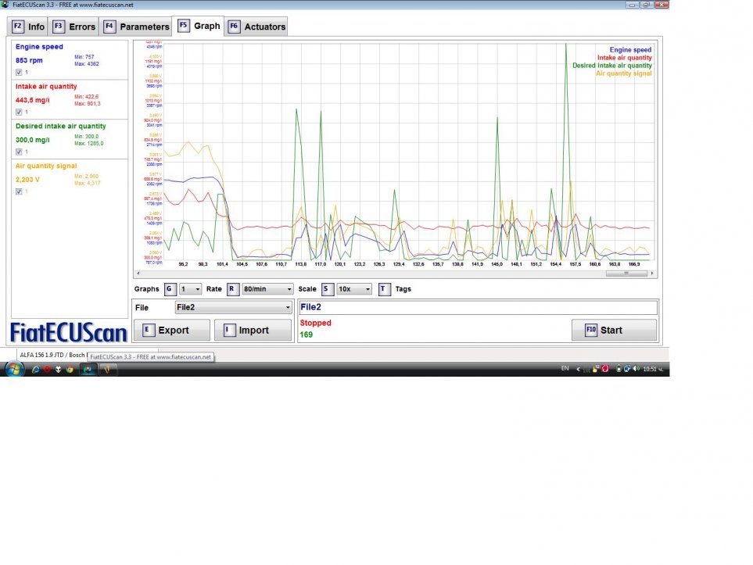Launch Internet Explorer from the taskbar

(x=36, y=370)
